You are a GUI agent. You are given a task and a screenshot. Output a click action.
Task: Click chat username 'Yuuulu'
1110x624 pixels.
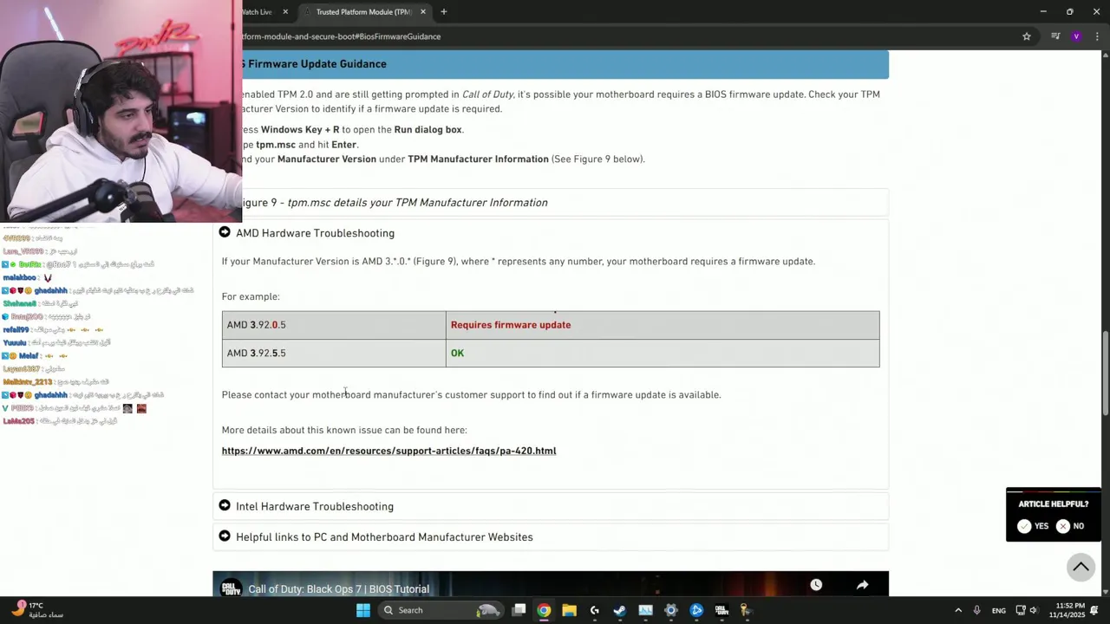pos(15,343)
